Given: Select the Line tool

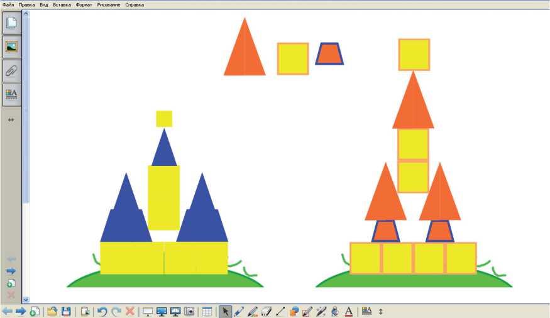Looking at the screenshot, I should click(x=280, y=311).
